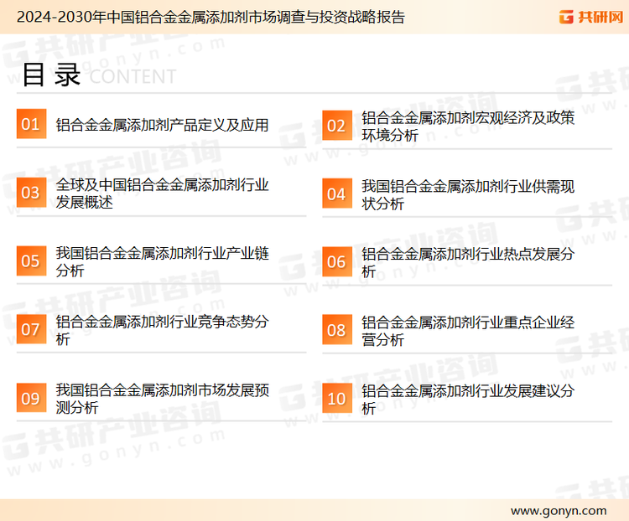Click the orange 06 number badge
The image size is (629, 521).
click(337, 261)
